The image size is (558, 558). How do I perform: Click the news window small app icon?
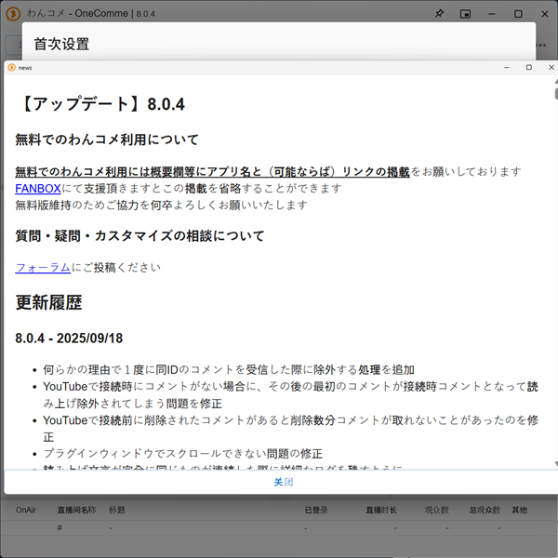pos(11,68)
